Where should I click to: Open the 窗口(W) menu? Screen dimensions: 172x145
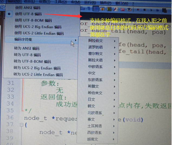[x=122, y=4]
